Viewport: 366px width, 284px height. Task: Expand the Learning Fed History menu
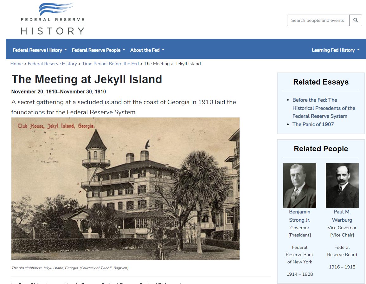(336, 50)
